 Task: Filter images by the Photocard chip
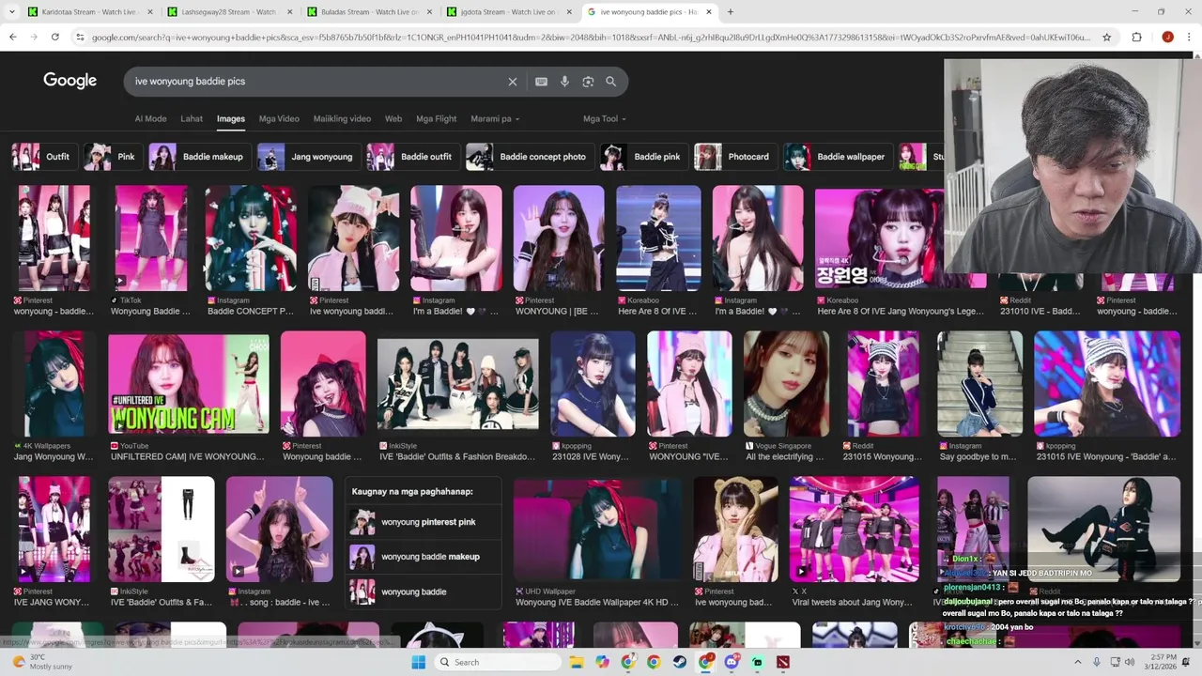tap(733, 157)
